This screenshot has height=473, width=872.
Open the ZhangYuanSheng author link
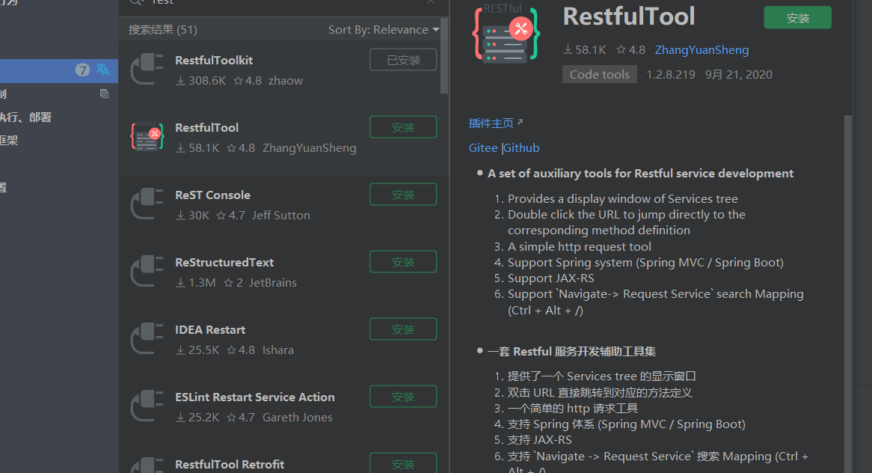point(701,49)
